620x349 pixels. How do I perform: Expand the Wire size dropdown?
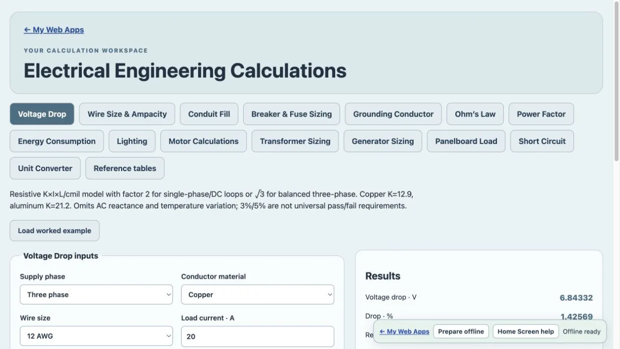pyautogui.click(x=97, y=336)
